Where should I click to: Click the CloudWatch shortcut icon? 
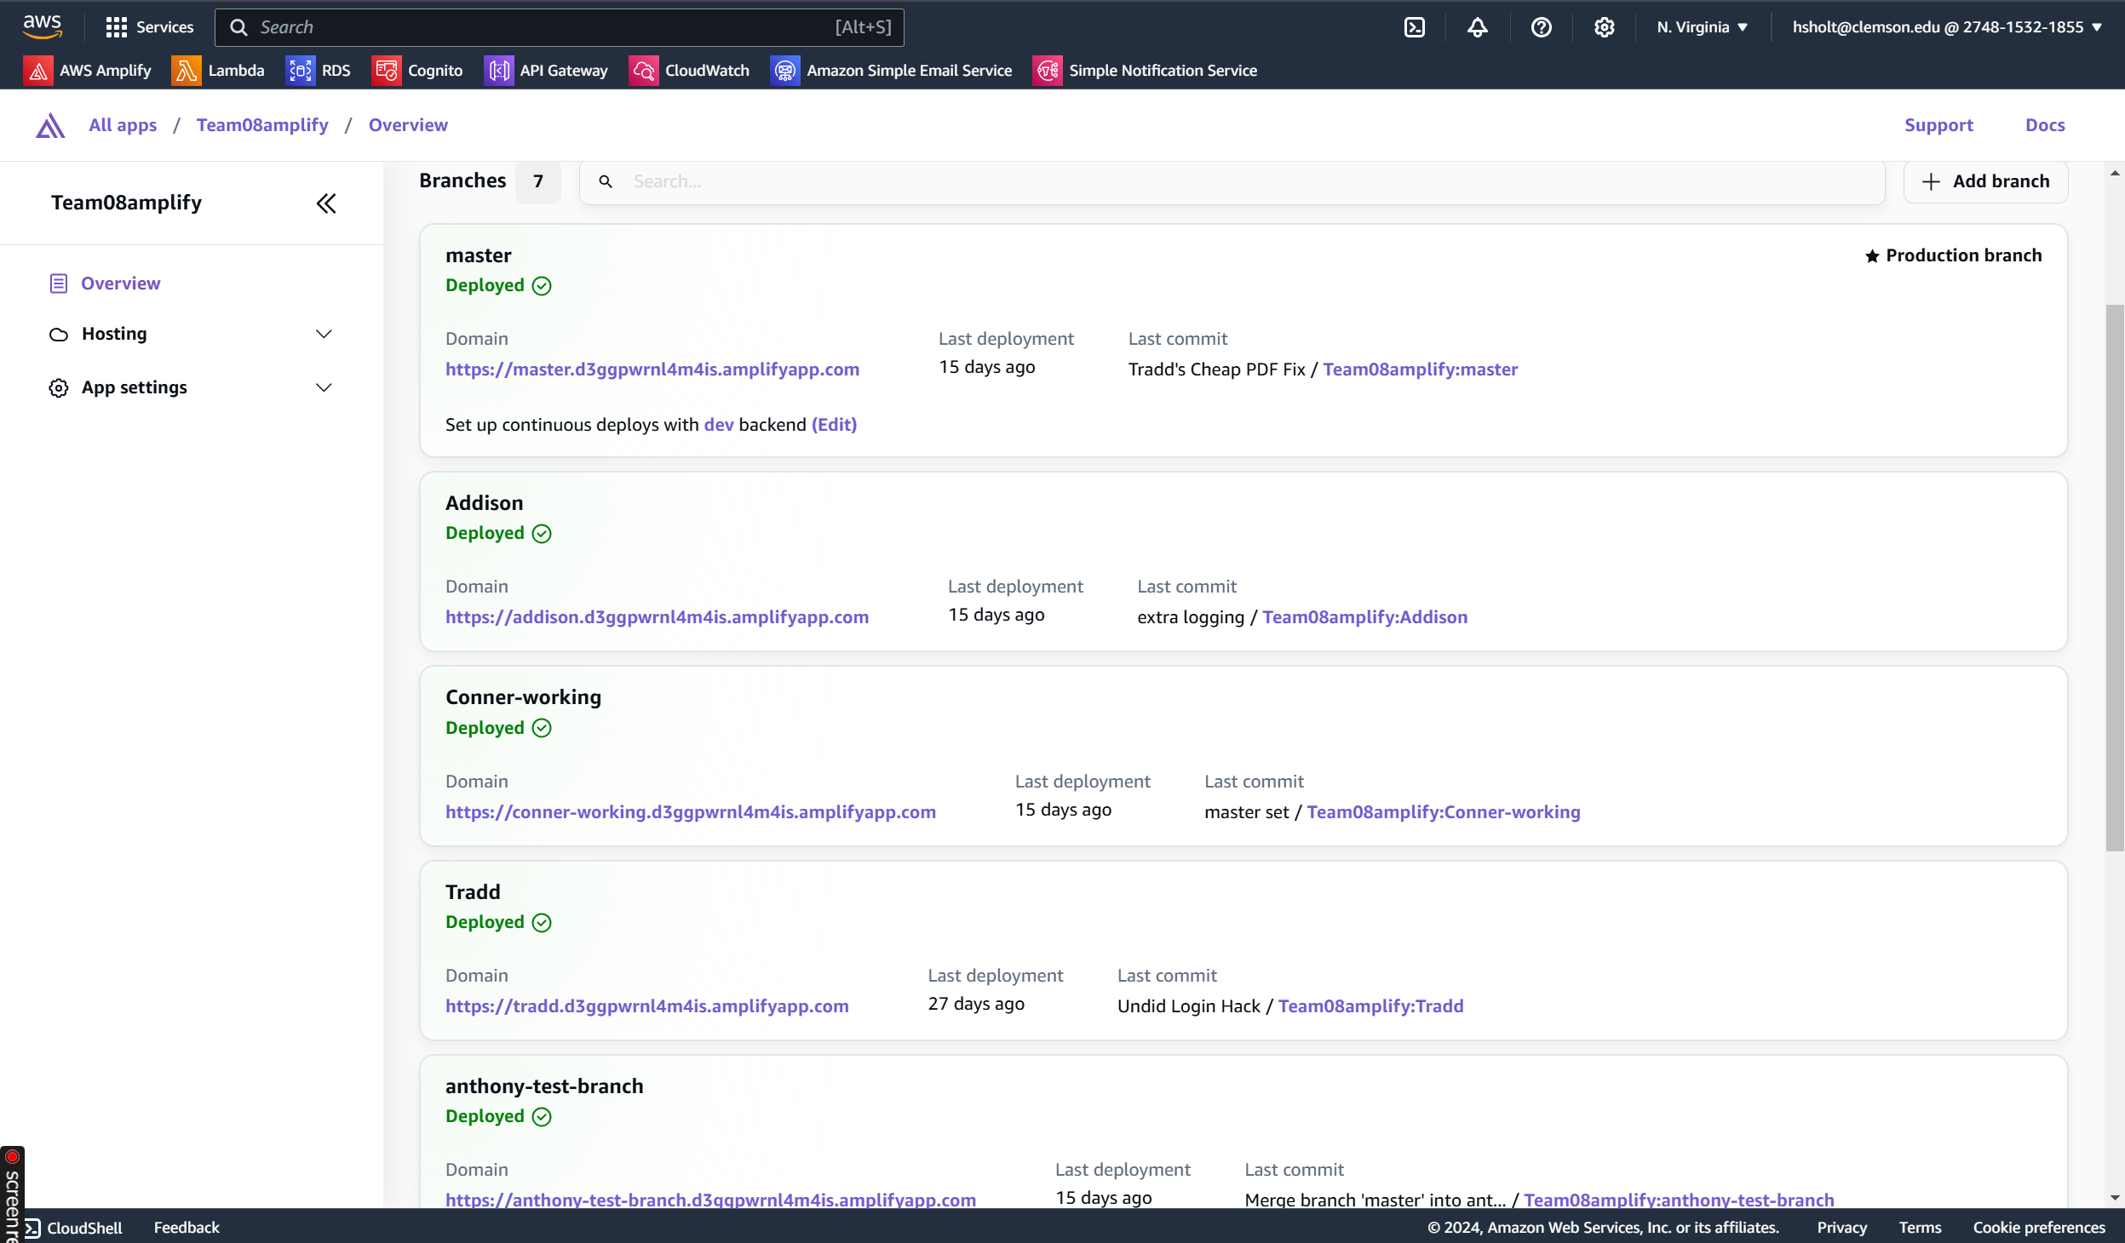643,71
